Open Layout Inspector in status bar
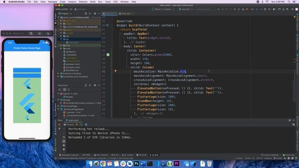 coord(270,155)
